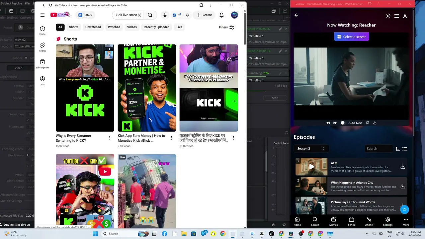The height and width of the screenshot is (239, 425).
Task: Toggle the Auto Next switch
Action: (x=342, y=123)
